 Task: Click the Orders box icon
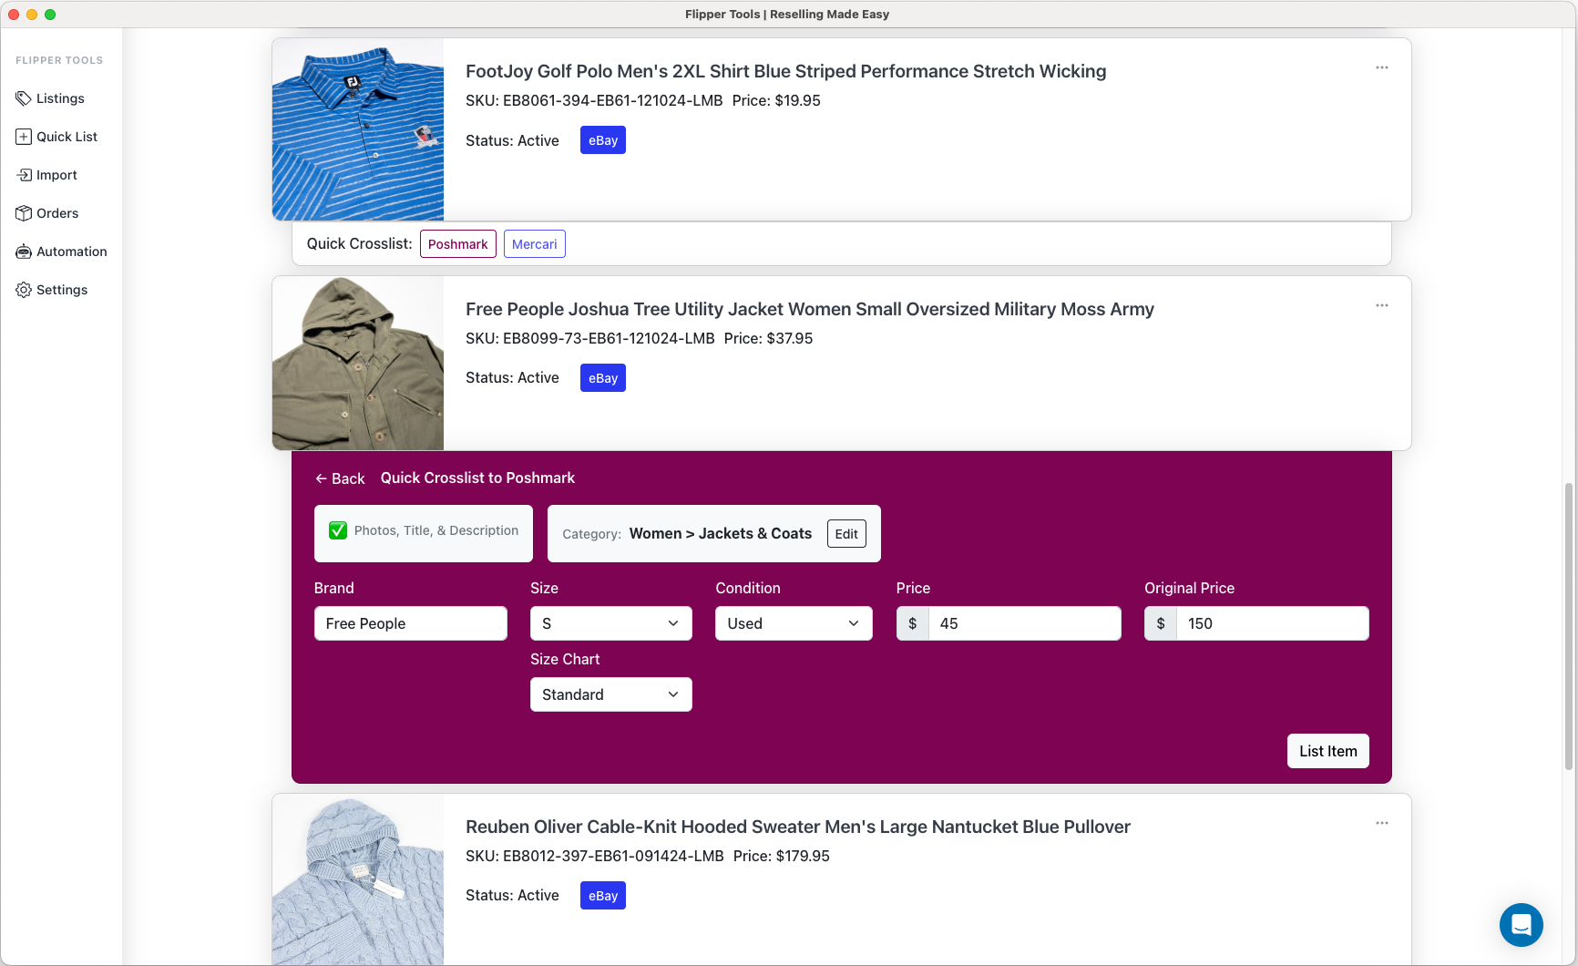pyautogui.click(x=24, y=213)
